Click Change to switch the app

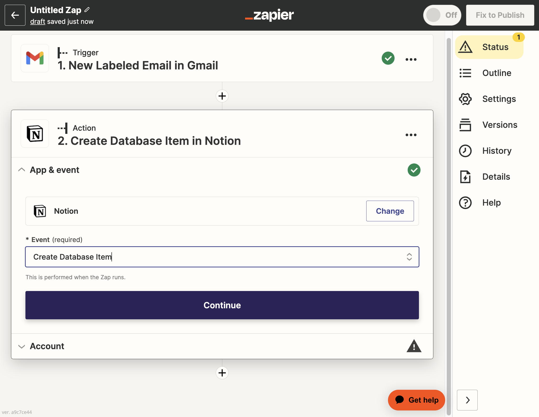[390, 211]
